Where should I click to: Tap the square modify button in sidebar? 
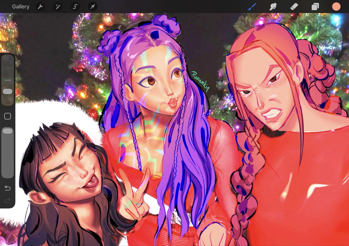pos(8,116)
